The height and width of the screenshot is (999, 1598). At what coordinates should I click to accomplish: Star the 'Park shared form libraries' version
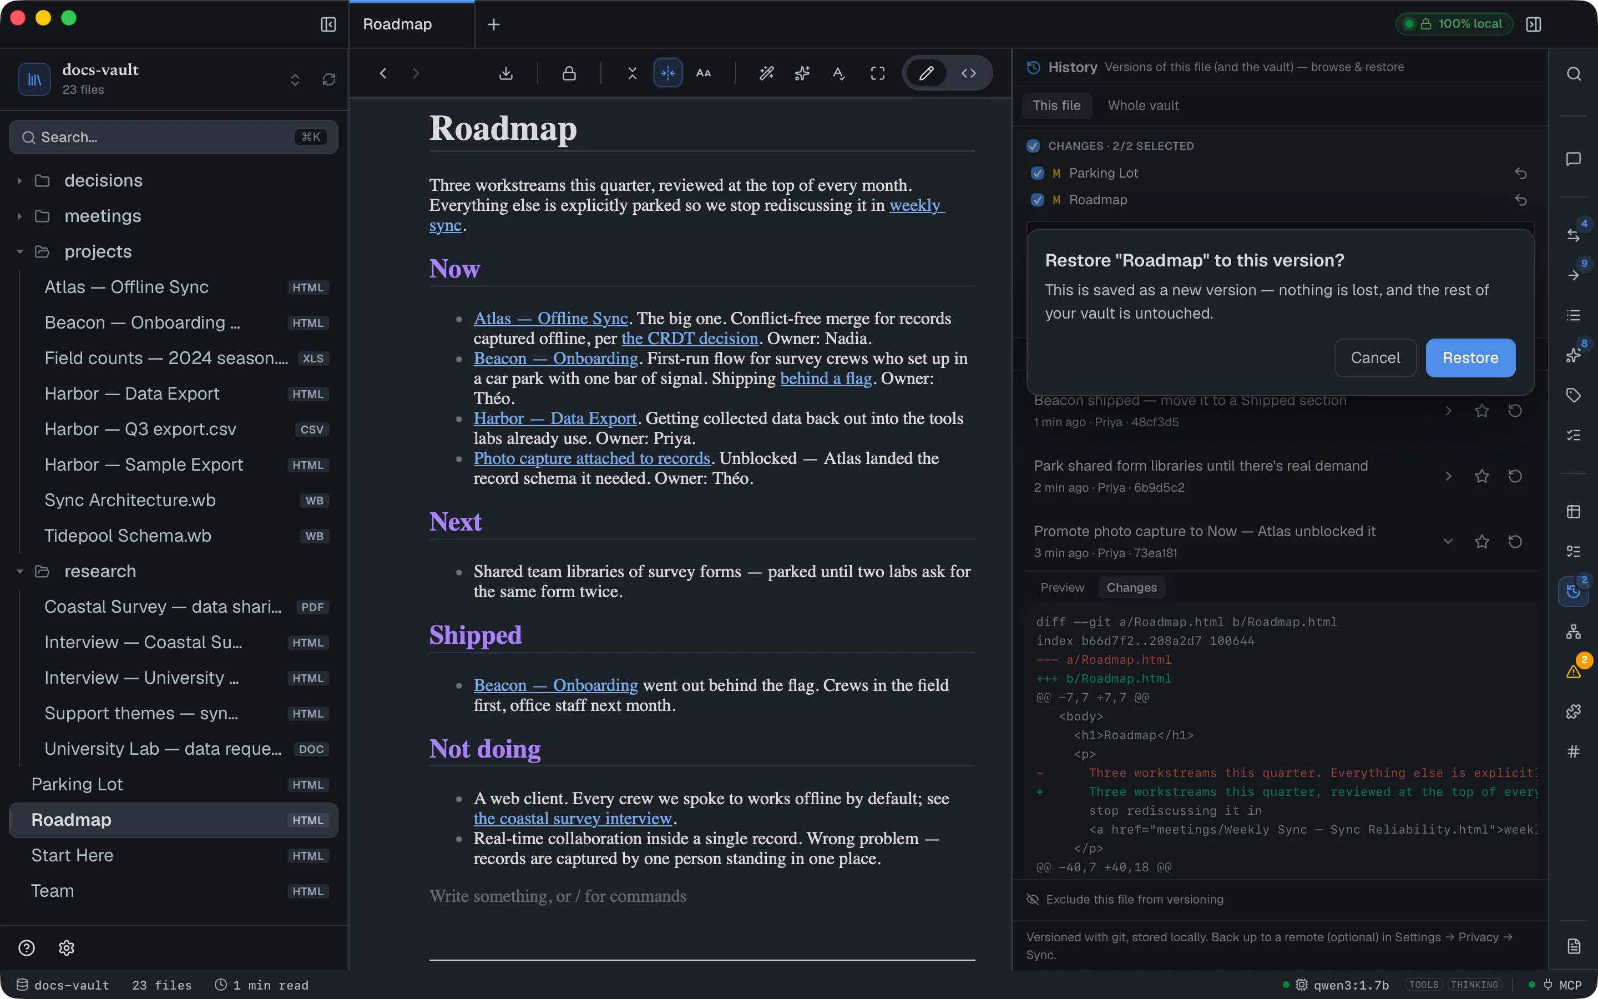tap(1482, 476)
